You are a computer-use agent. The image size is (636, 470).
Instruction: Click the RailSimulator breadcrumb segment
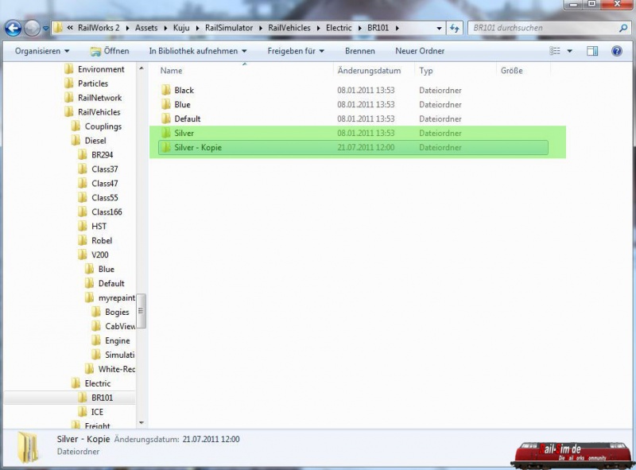coord(229,28)
